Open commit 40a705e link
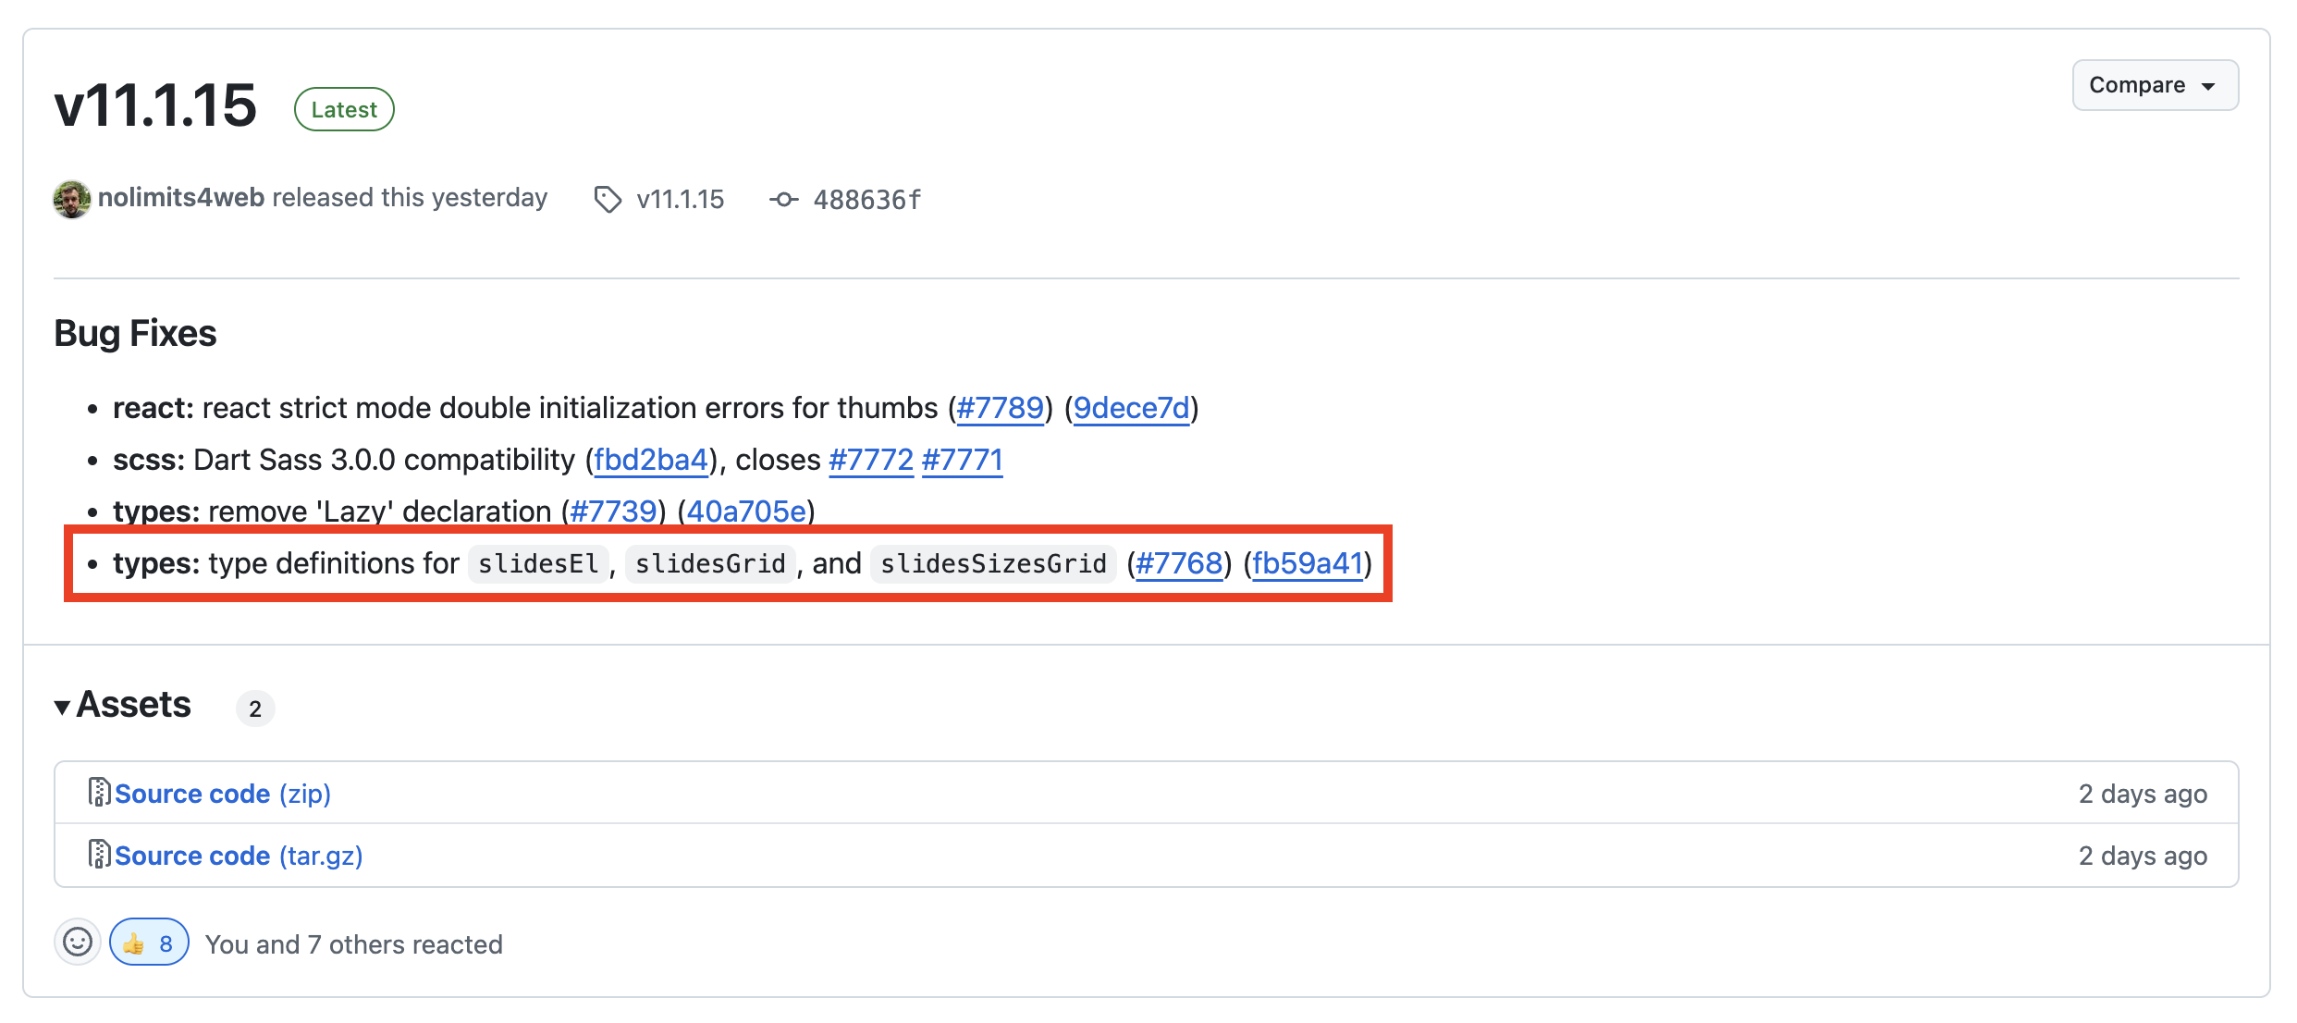This screenshot has height=1023, width=2297. click(x=745, y=511)
